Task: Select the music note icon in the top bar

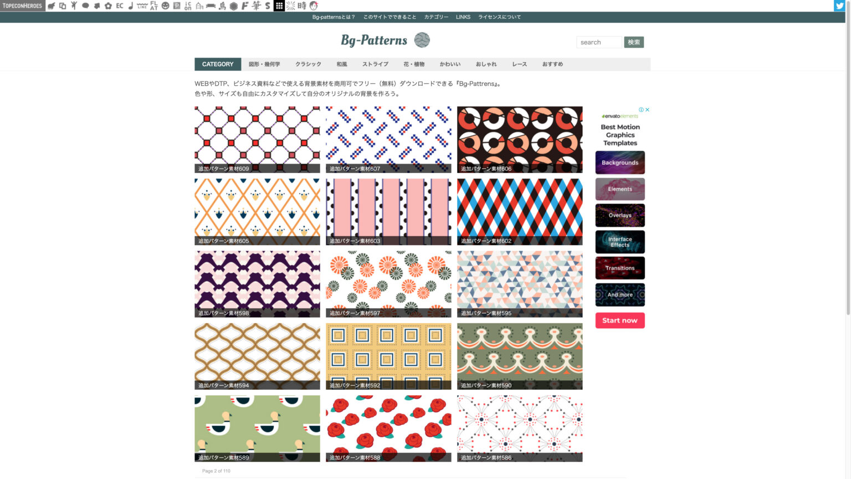Action: pos(131,6)
